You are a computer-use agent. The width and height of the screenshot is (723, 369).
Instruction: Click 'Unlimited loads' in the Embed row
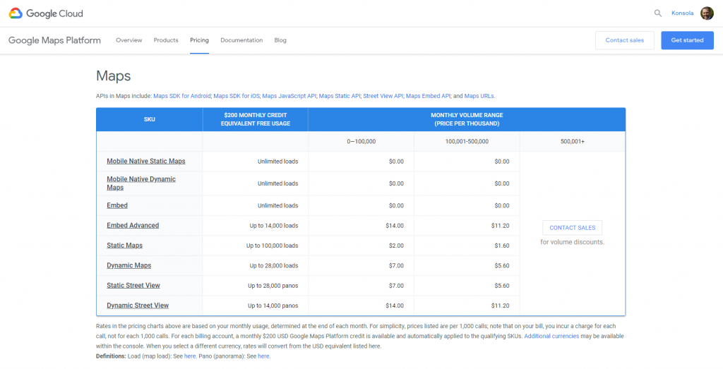click(x=278, y=205)
